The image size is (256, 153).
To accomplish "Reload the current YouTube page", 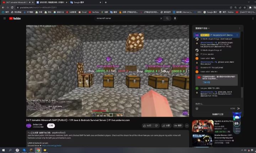I will [x=12, y=7].
